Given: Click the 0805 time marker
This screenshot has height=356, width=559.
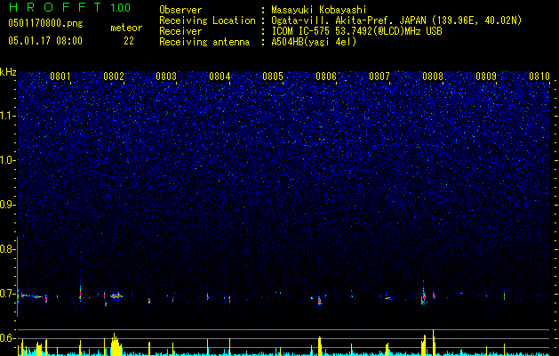Looking at the screenshot, I should point(273,77).
